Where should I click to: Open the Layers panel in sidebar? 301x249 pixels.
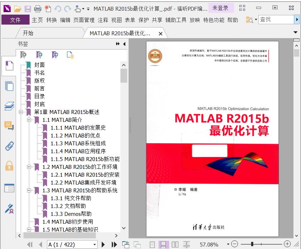click(9, 106)
